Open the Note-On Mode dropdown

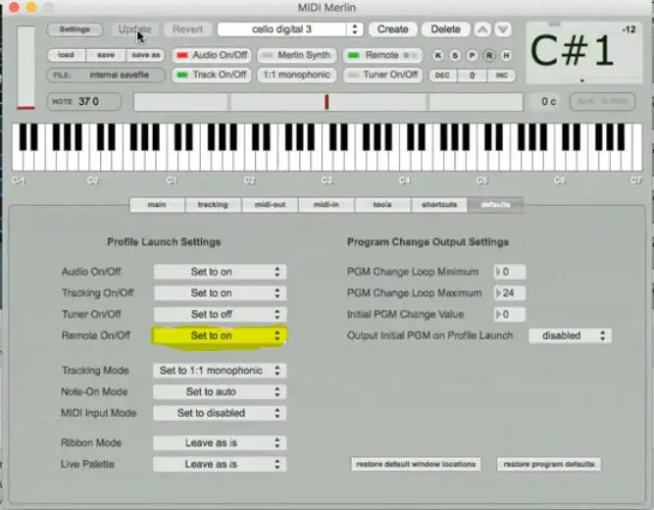(220, 391)
